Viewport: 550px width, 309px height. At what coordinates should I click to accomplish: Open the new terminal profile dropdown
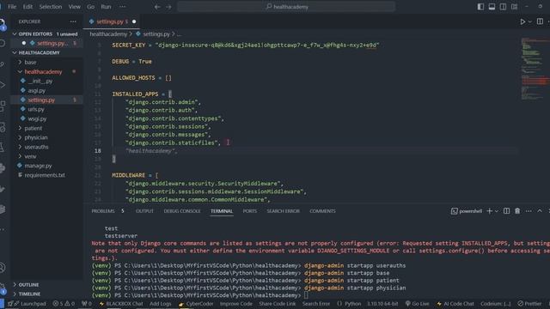click(x=497, y=211)
